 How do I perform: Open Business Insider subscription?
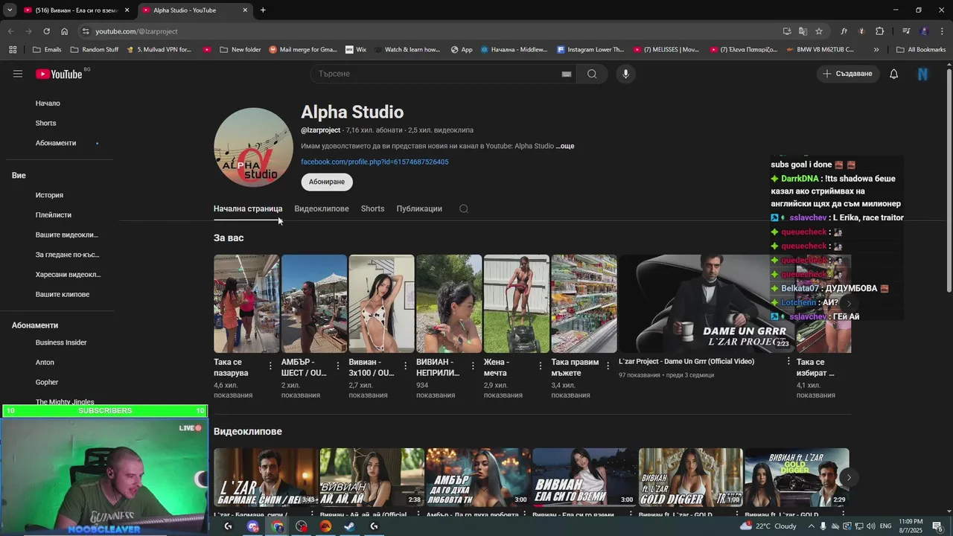point(61,342)
